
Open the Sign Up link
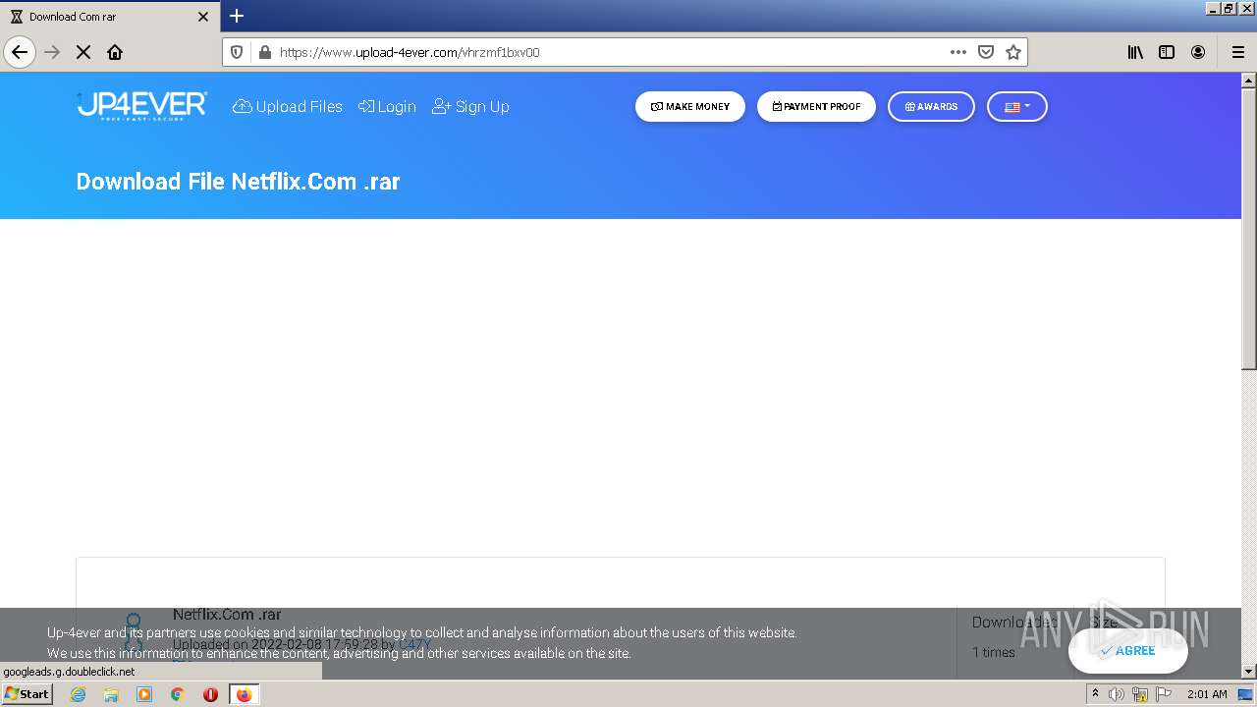(x=470, y=106)
